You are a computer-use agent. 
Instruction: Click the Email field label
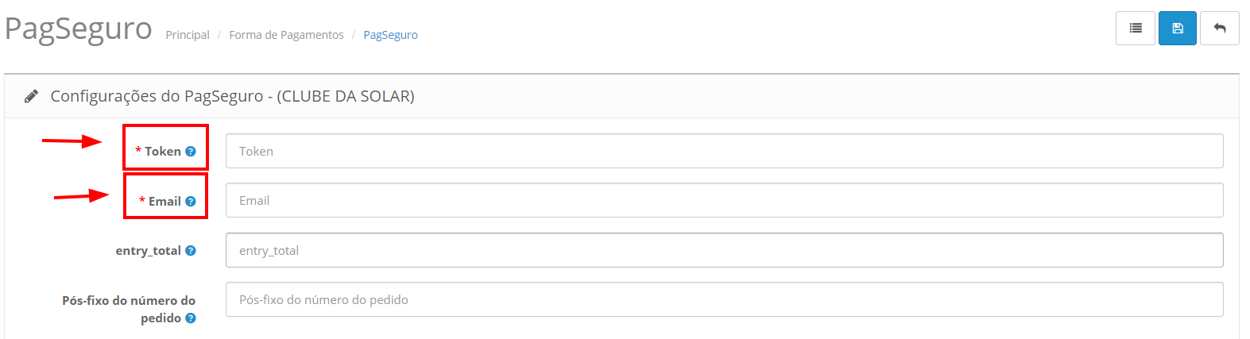point(164,202)
